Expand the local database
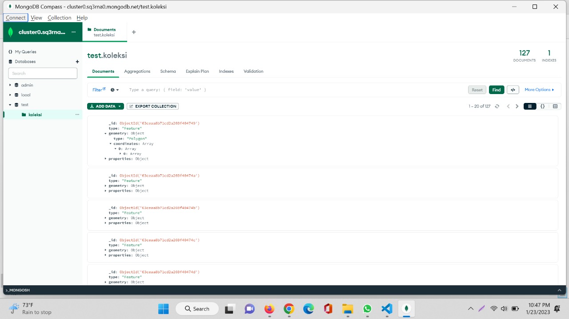The image size is (569, 319). [x=10, y=95]
